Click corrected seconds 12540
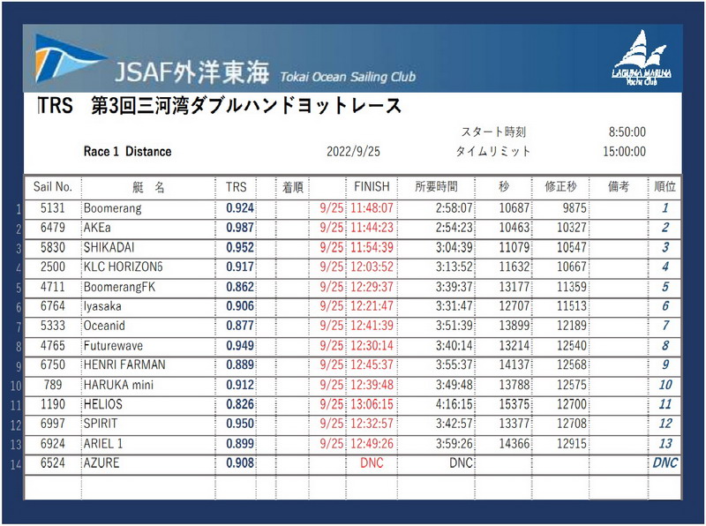Viewport: 706px width, 526px height. point(572,345)
